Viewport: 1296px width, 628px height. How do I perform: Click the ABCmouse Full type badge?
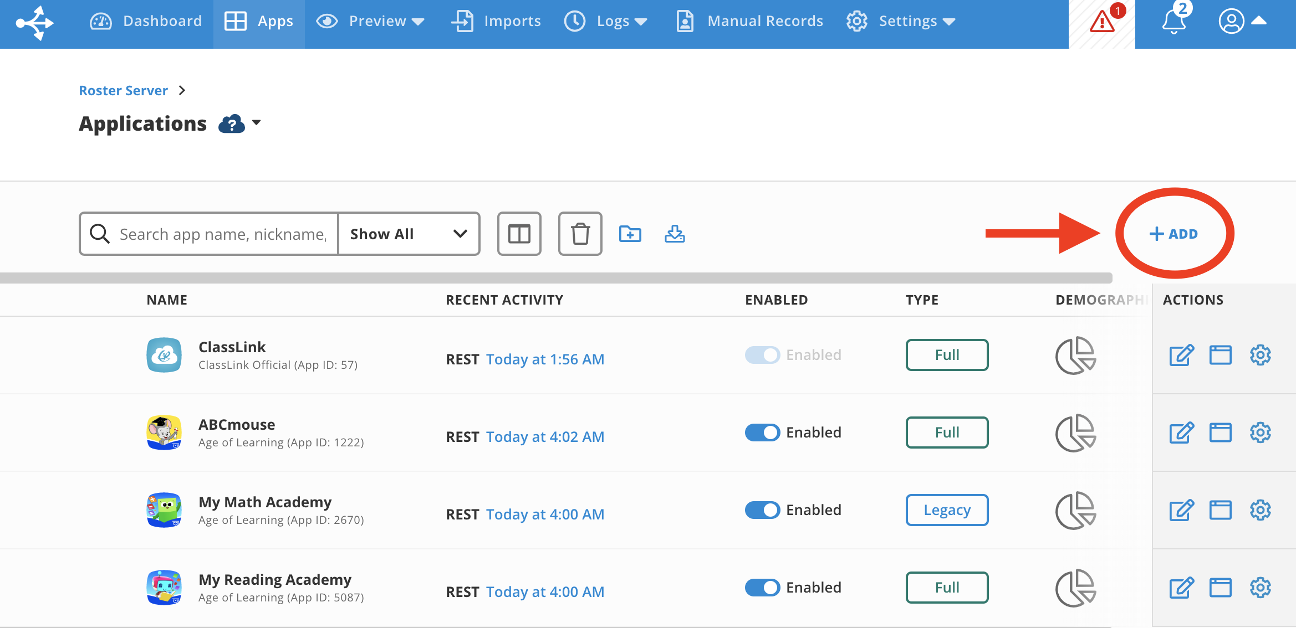pos(947,433)
